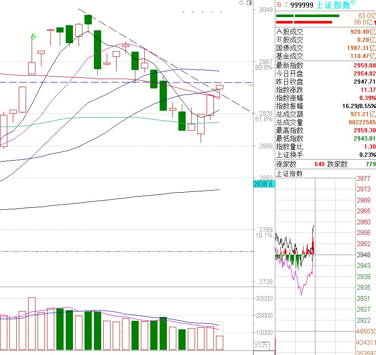Click the 最新指数 value 2959.08
This screenshot has width=376, height=355.
[364, 65]
